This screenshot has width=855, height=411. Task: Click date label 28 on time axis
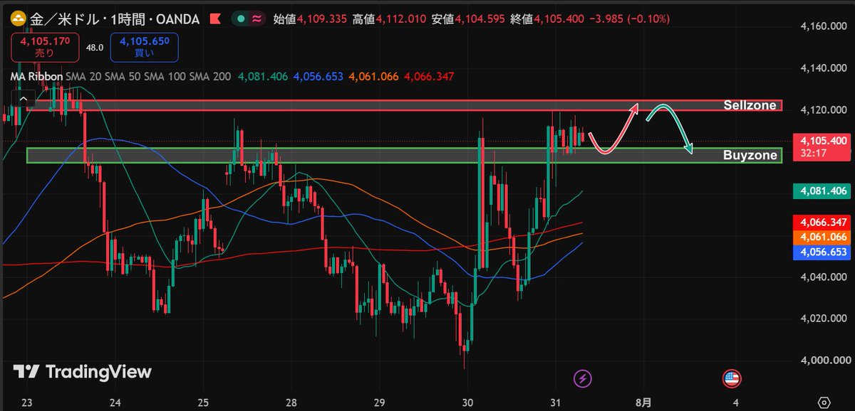point(291,402)
